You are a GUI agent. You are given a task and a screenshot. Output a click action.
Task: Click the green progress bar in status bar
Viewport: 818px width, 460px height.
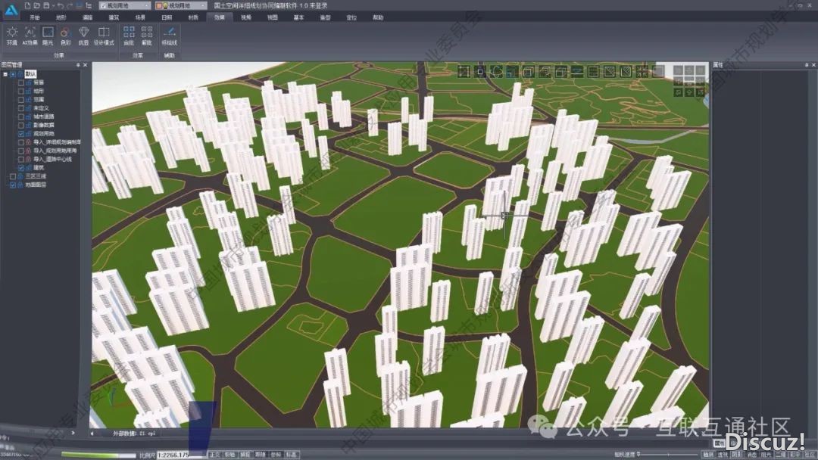(x=99, y=455)
